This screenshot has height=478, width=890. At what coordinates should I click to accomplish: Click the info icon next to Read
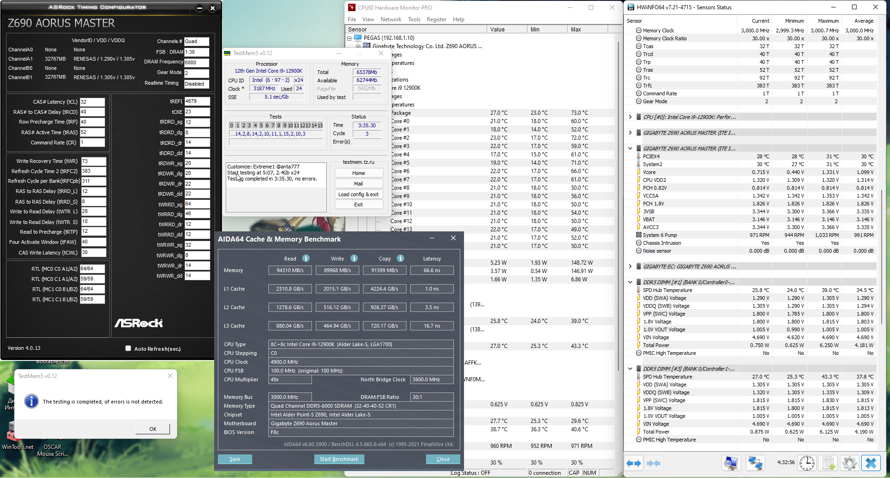pos(306,259)
